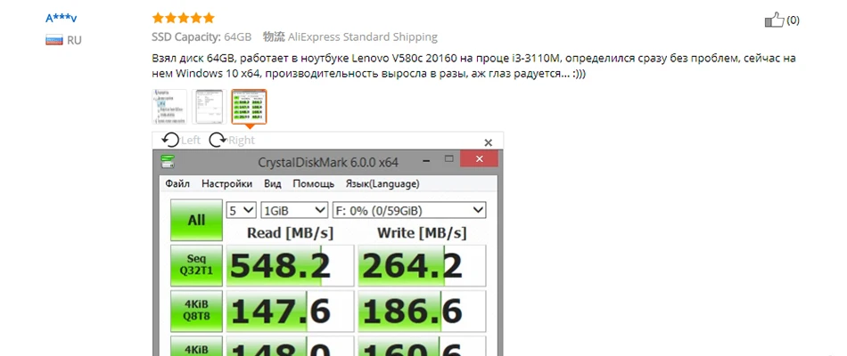Expand the F: 0% (0/59GiB) drive dropdown
Image resolution: width=847 pixels, height=356 pixels.
[409, 210]
